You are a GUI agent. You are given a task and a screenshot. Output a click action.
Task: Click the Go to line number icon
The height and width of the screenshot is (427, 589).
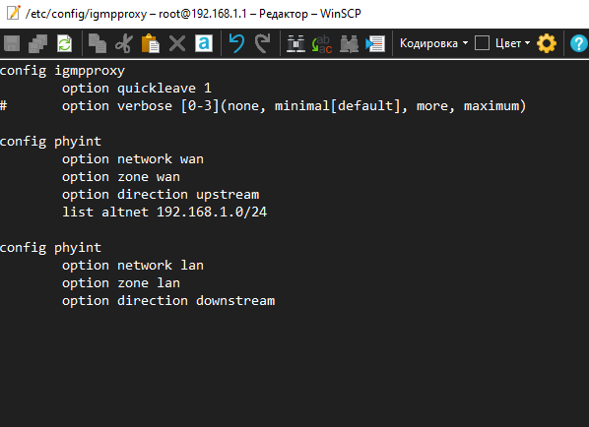375,43
